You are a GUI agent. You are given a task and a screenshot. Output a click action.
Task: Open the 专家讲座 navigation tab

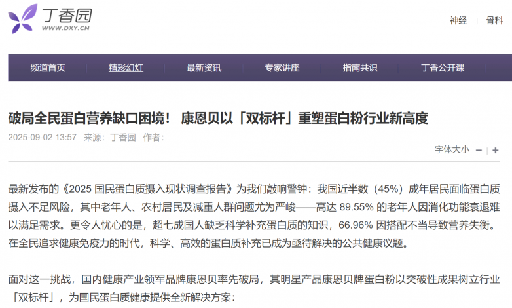[282, 67]
